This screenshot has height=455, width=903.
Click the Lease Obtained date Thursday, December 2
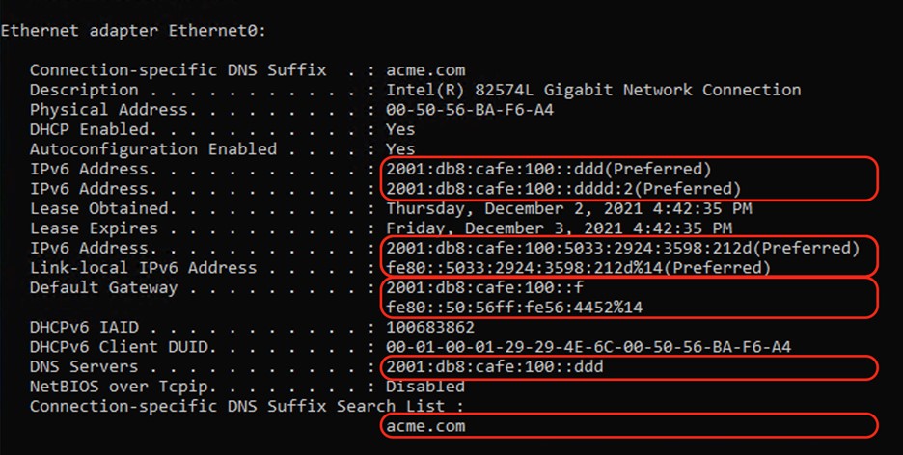point(569,208)
